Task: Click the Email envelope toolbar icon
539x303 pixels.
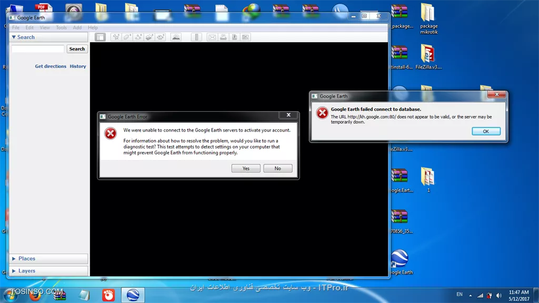Action: point(212,37)
